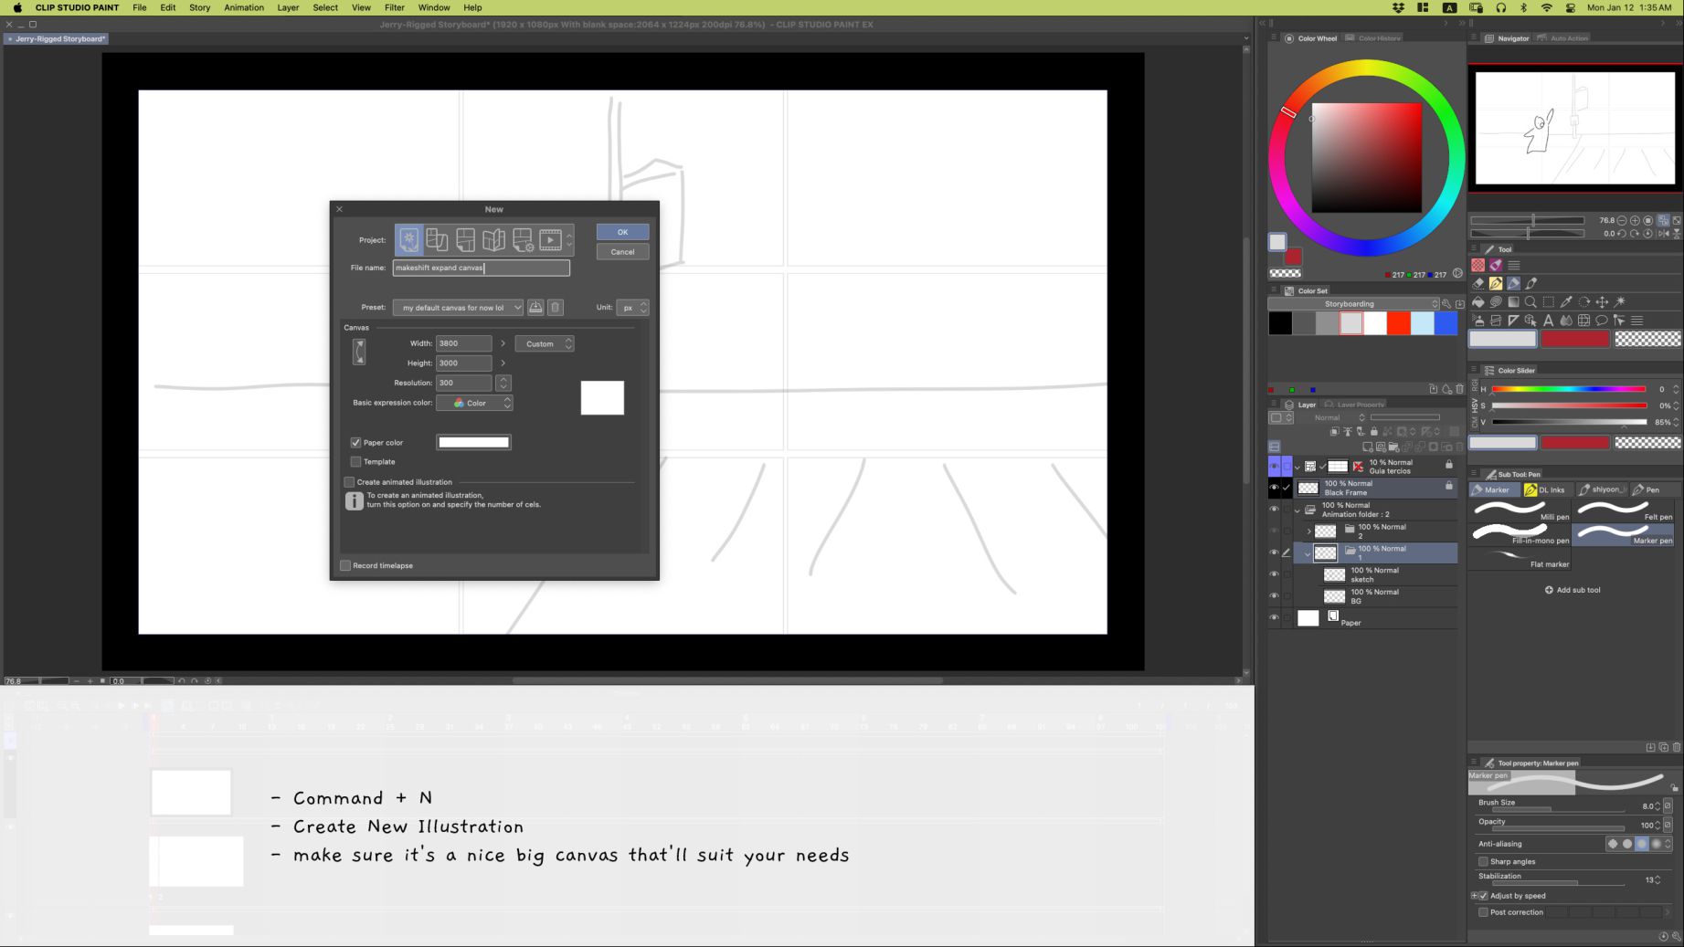Delete the selected color from Color Set
This screenshot has width=1684, height=947.
point(1459,389)
